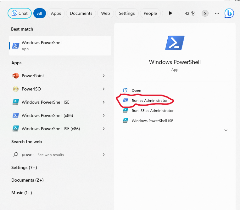
Task: Open the S user account avatar
Action: [x=205, y=13]
